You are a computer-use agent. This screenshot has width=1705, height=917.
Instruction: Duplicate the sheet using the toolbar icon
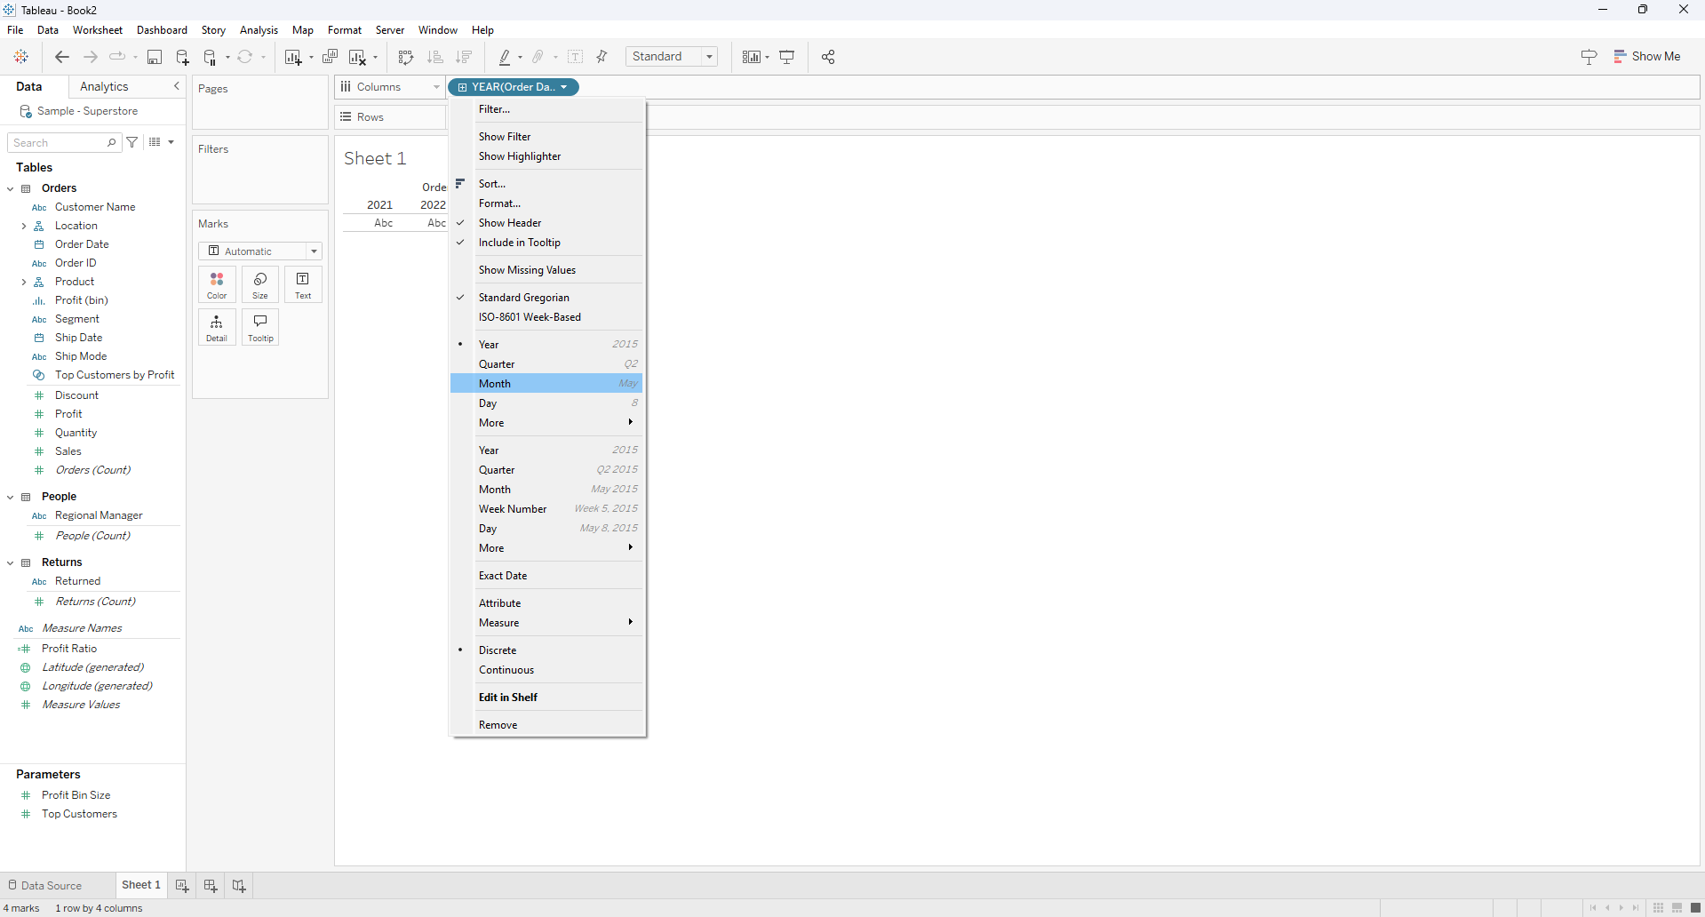[330, 57]
